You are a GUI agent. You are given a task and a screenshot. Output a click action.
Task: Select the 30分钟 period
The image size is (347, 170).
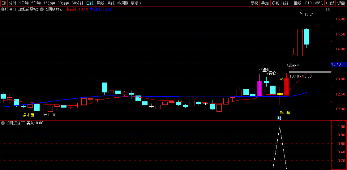[63, 3]
